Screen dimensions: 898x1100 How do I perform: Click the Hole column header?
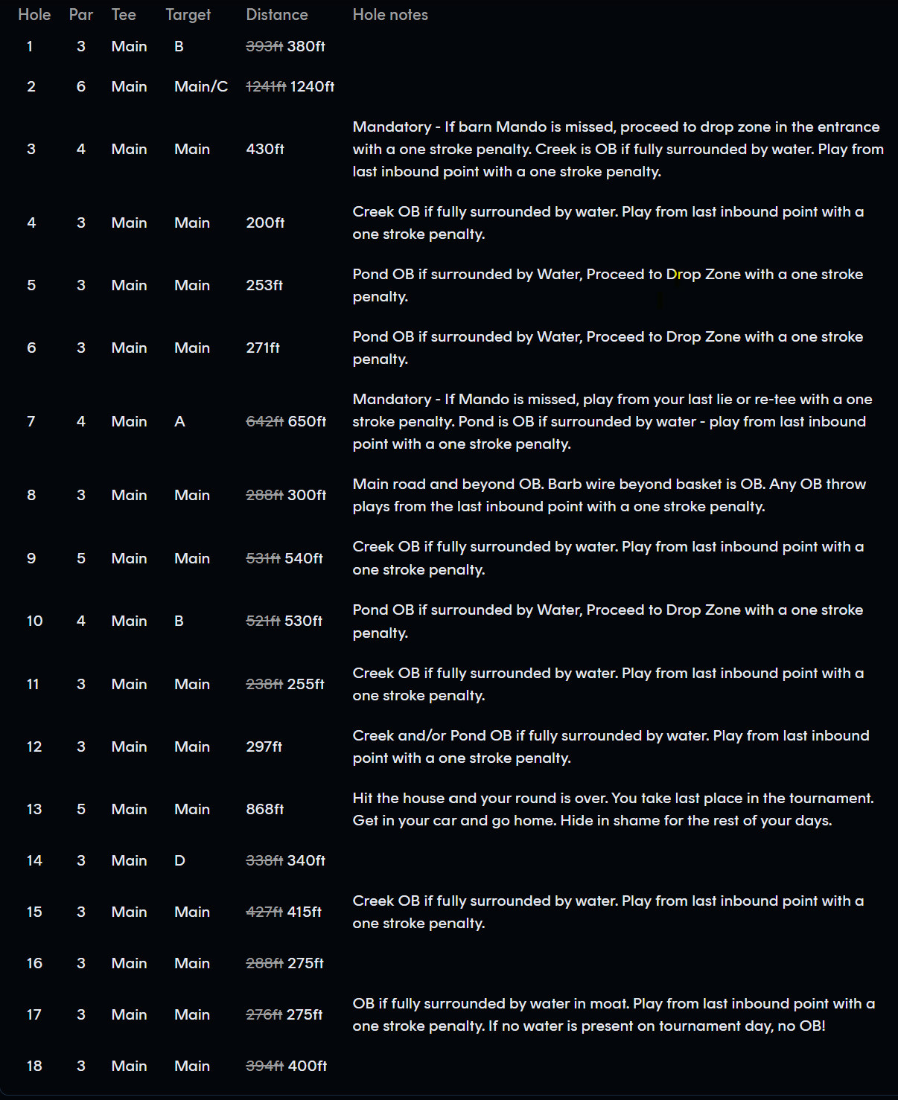[34, 15]
